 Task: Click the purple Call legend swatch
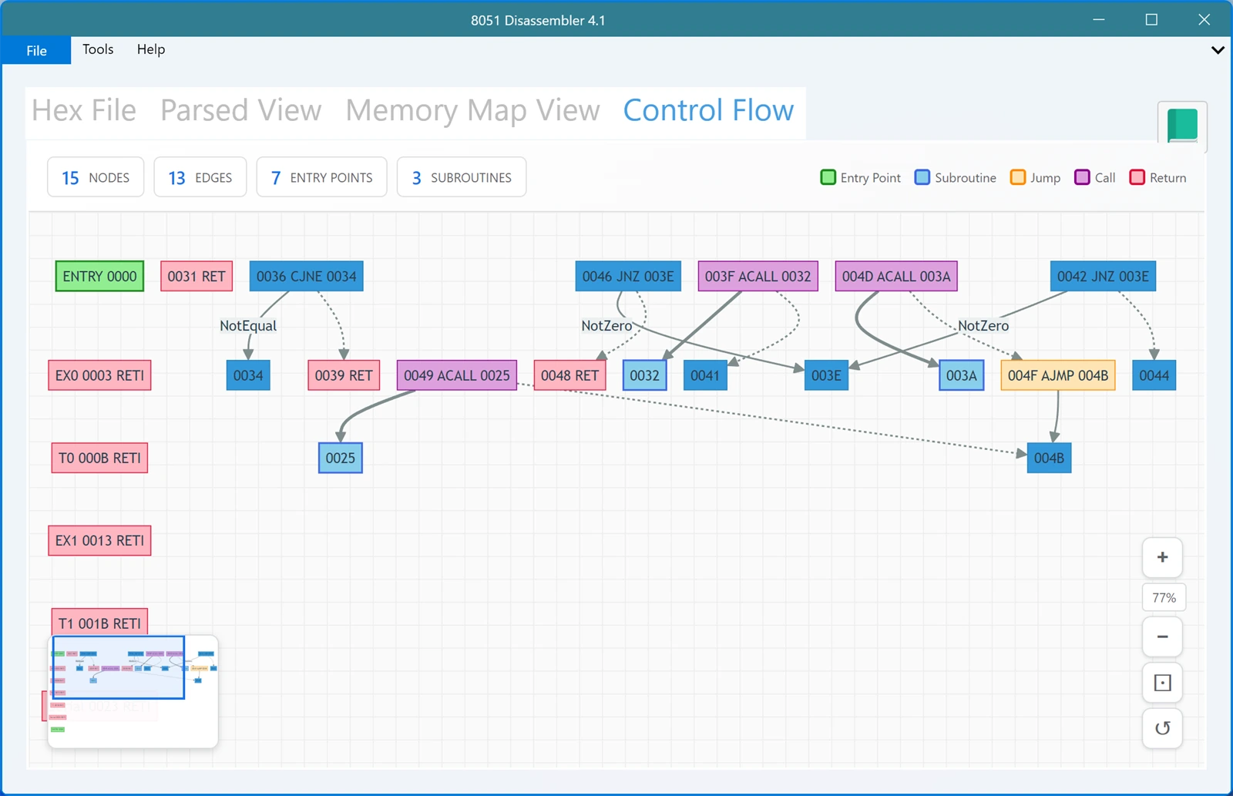(x=1082, y=177)
